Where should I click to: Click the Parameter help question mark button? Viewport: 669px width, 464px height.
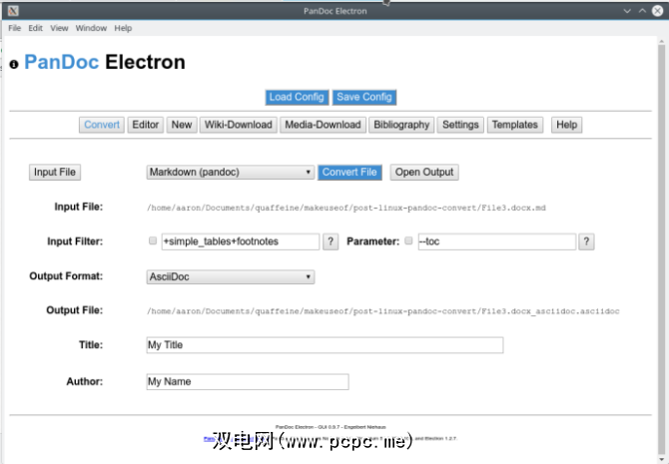(586, 241)
